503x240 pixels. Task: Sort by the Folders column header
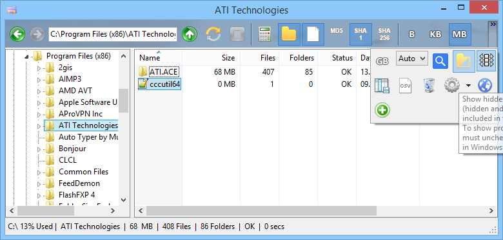298,58
